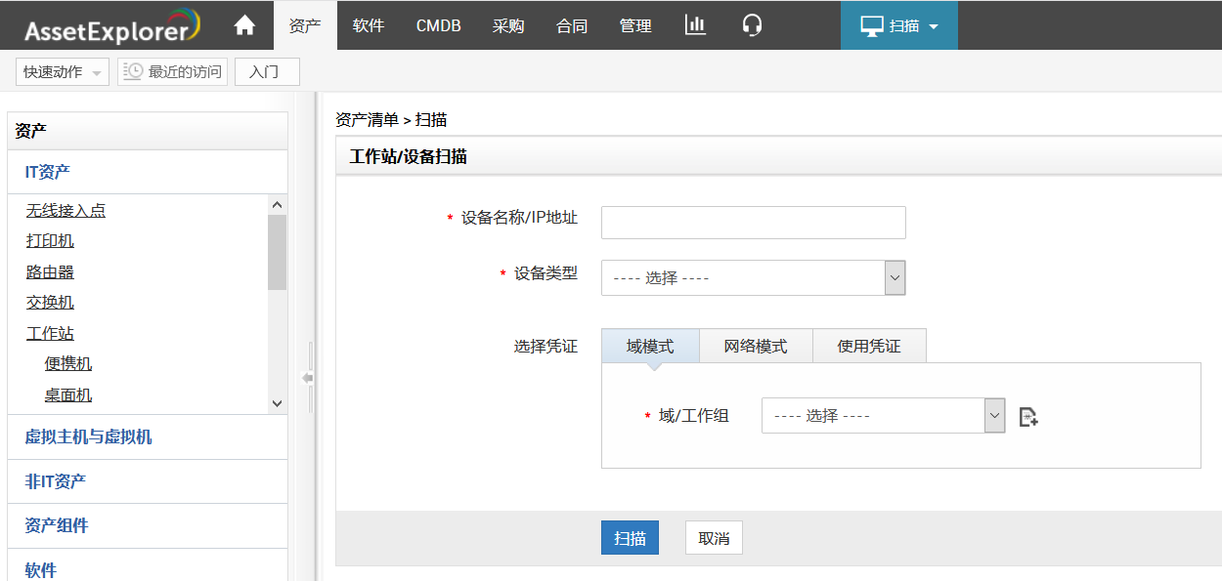The image size is (1222, 581).
Task: Open the 软件 menu
Action: pos(369,26)
